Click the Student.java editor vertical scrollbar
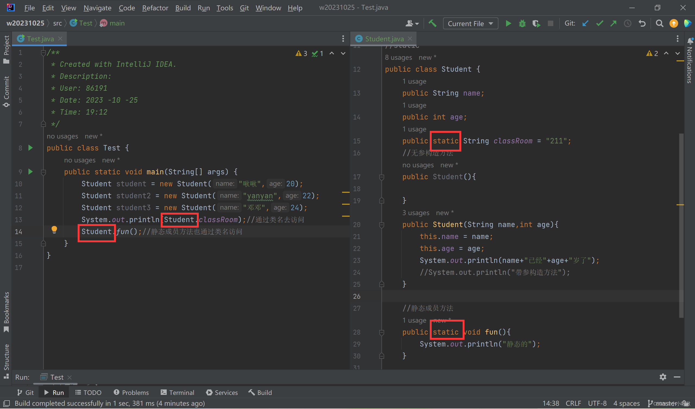Viewport: 695px width, 409px height. click(x=681, y=225)
